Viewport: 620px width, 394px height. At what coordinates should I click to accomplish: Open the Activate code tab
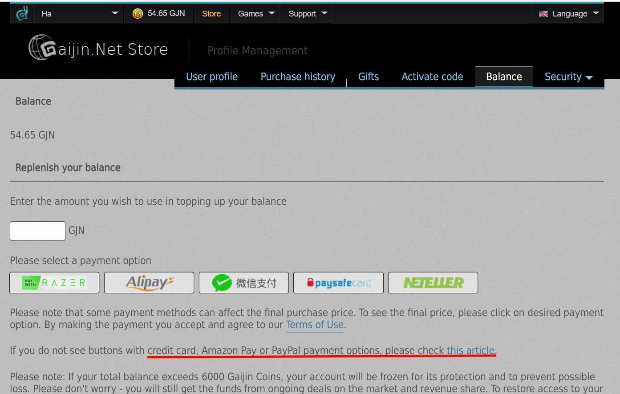point(432,77)
